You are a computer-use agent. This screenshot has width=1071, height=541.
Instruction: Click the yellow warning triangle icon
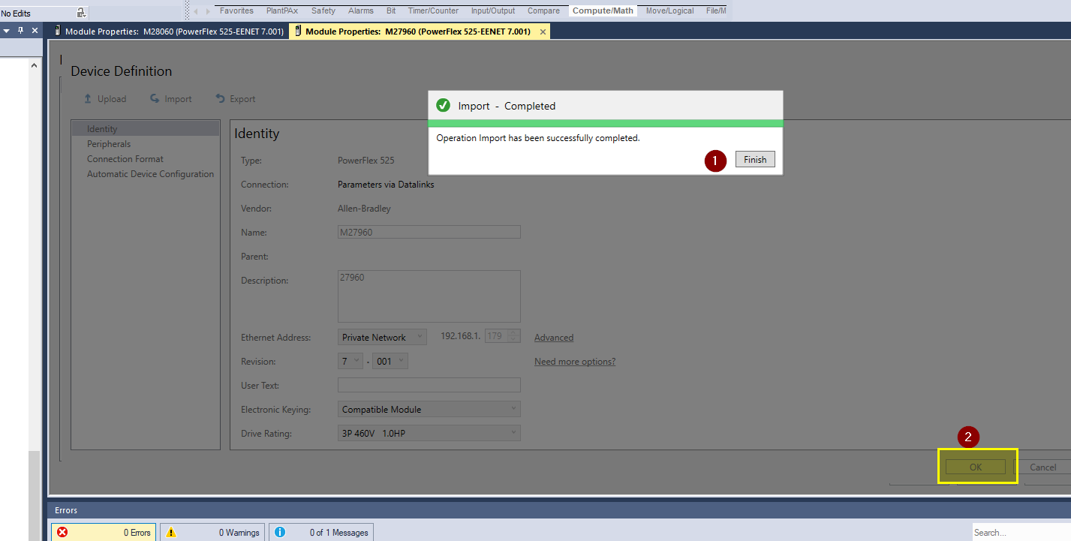click(x=171, y=532)
